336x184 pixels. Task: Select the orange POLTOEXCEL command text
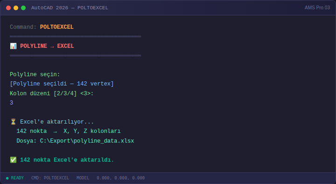[x=57, y=27]
